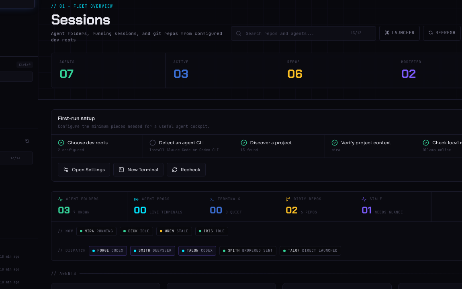Click the '// 01 — FLEET OVERVIEW' label

[x=82, y=6]
